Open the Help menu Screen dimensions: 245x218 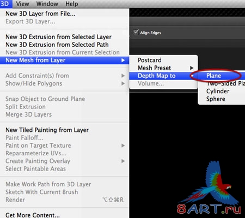[x=72, y=4]
